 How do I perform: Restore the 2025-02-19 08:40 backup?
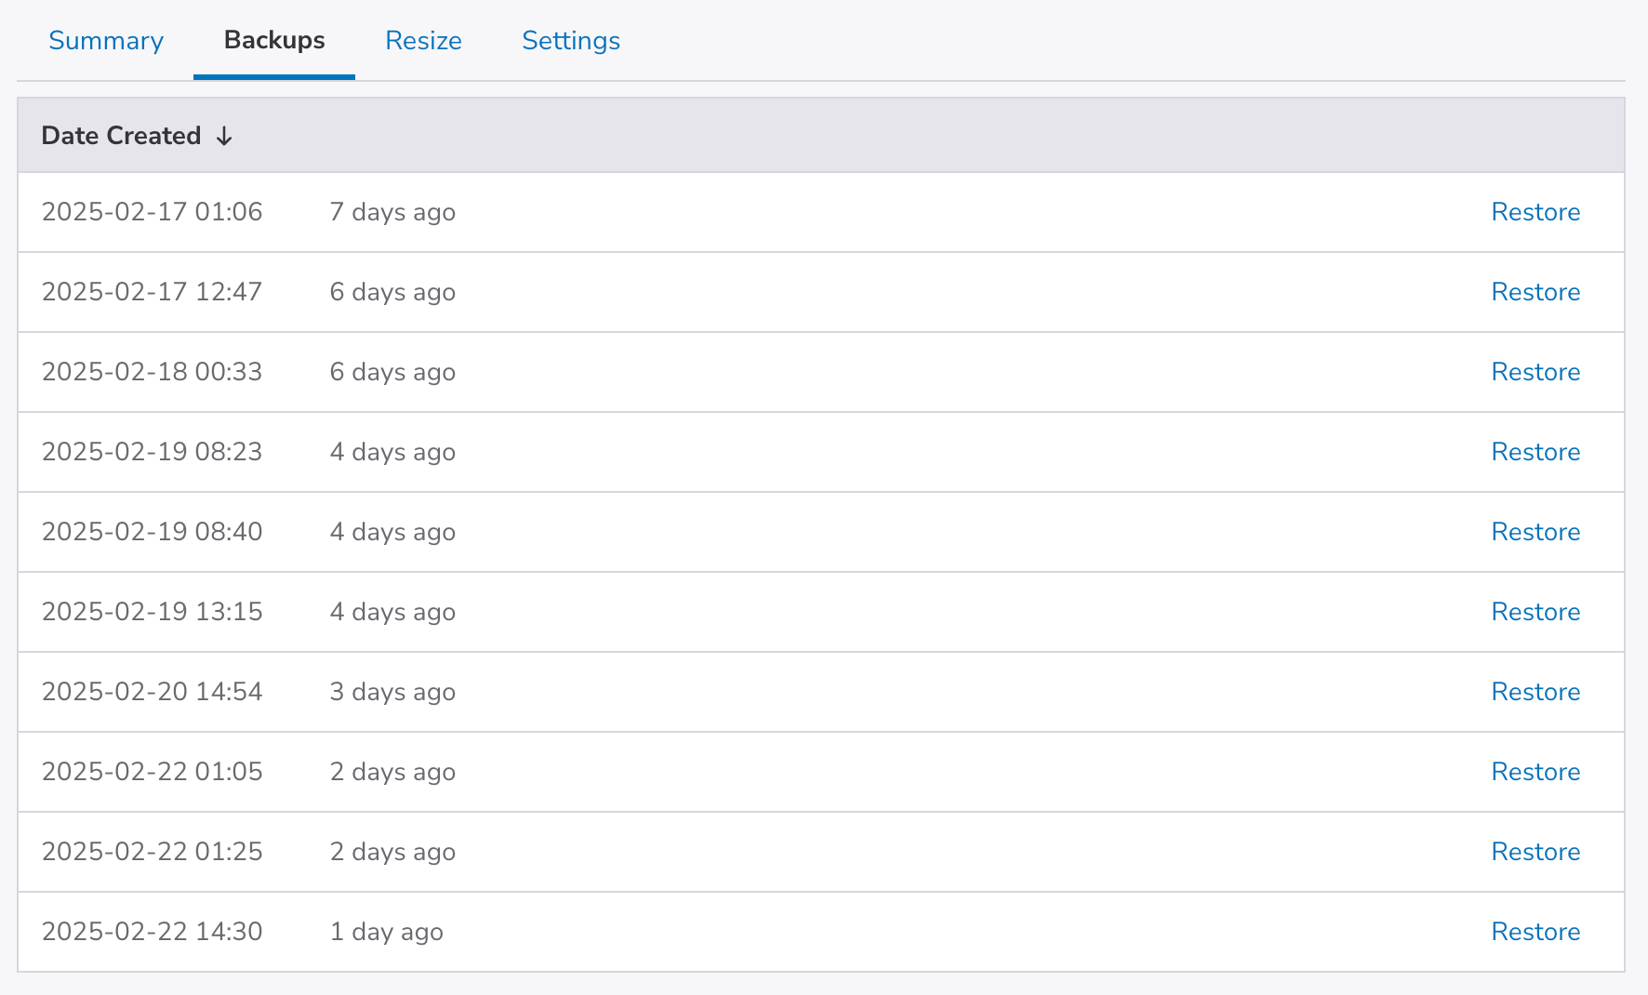(x=1535, y=532)
